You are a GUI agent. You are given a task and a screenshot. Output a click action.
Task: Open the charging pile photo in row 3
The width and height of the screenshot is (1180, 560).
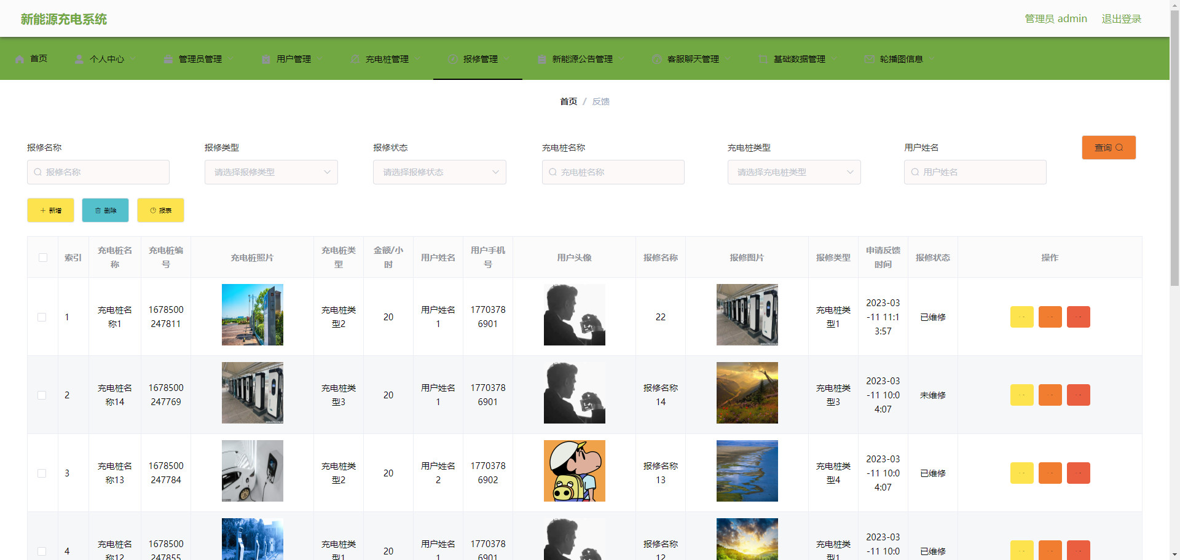[253, 471]
